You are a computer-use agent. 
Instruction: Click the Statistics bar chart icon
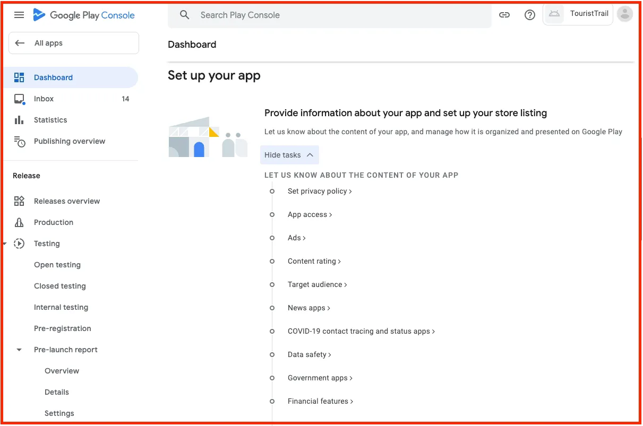(x=19, y=120)
